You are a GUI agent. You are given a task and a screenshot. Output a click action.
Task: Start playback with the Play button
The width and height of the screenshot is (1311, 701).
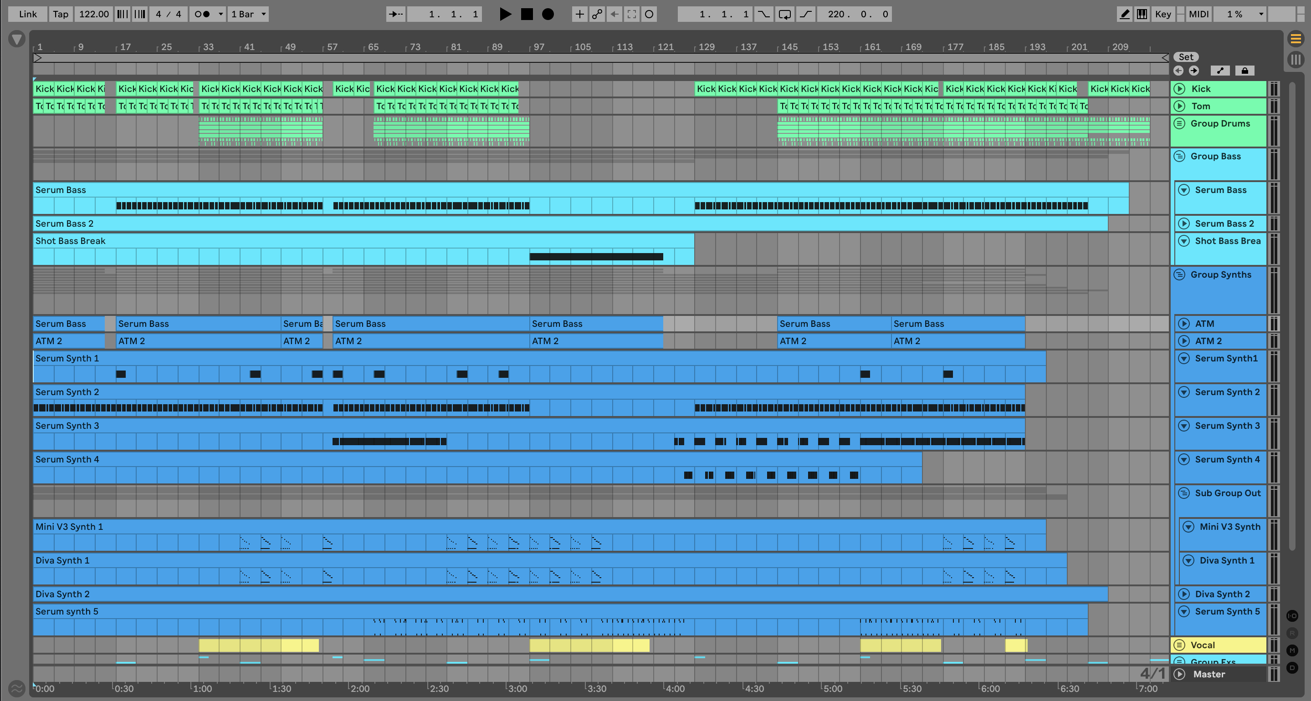pyautogui.click(x=505, y=14)
